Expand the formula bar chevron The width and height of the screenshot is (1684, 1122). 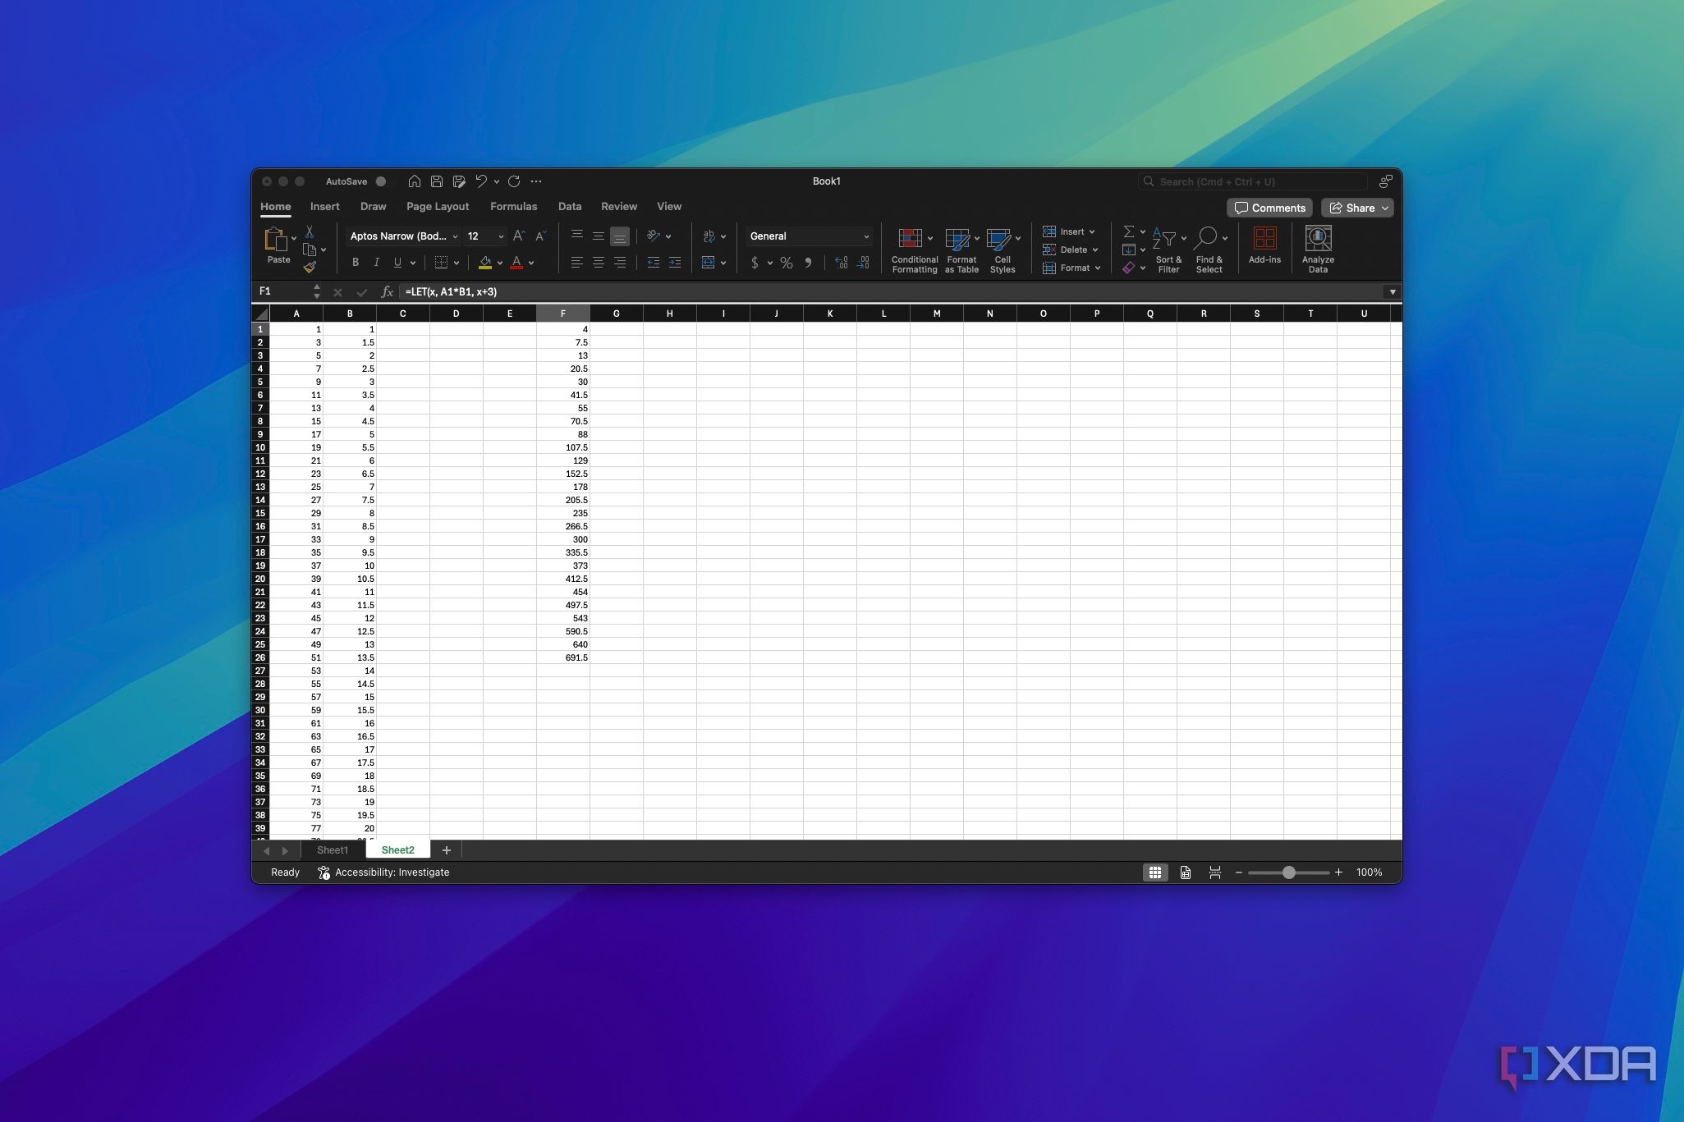pos(1392,292)
